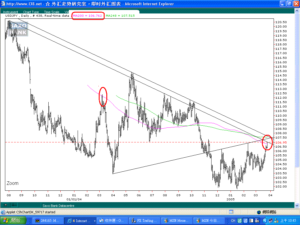
Task: Click the CH language indicator in the taskbar
Action: click(x=233, y=221)
